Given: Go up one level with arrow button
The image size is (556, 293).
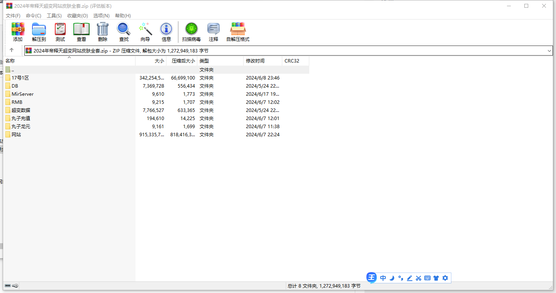Looking at the screenshot, I should tap(12, 50).
